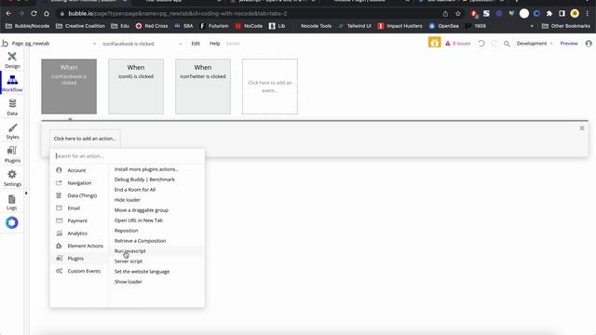596x335 pixels.
Task: Select the Navigation action category
Action: [79, 182]
